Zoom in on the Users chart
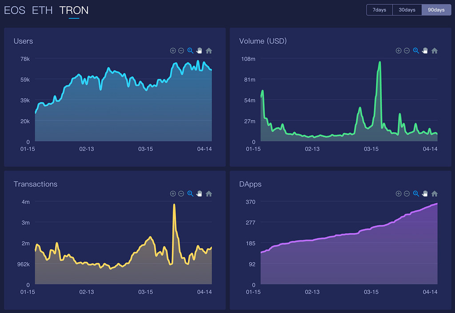Screen dimensions: 455x313 pos(173,51)
